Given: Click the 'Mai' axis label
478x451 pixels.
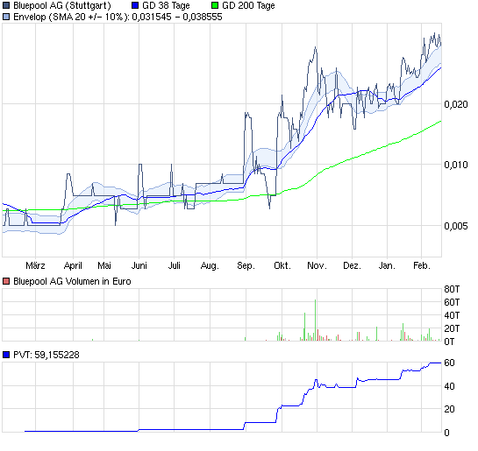Looking at the screenshot, I should [x=104, y=265].
